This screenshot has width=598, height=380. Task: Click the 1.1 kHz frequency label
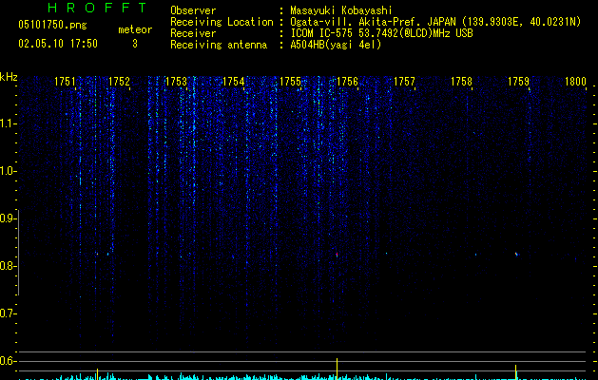8,123
